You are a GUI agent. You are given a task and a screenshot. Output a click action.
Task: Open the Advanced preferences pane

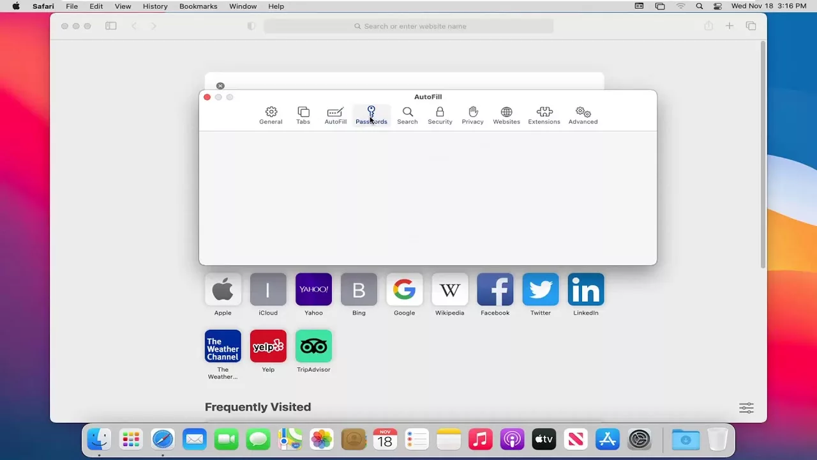pos(583,114)
